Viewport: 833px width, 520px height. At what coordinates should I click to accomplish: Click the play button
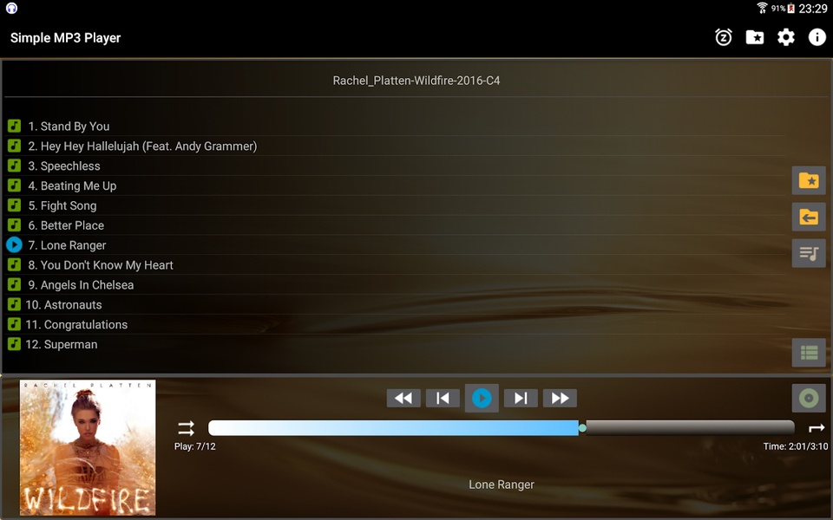(482, 398)
